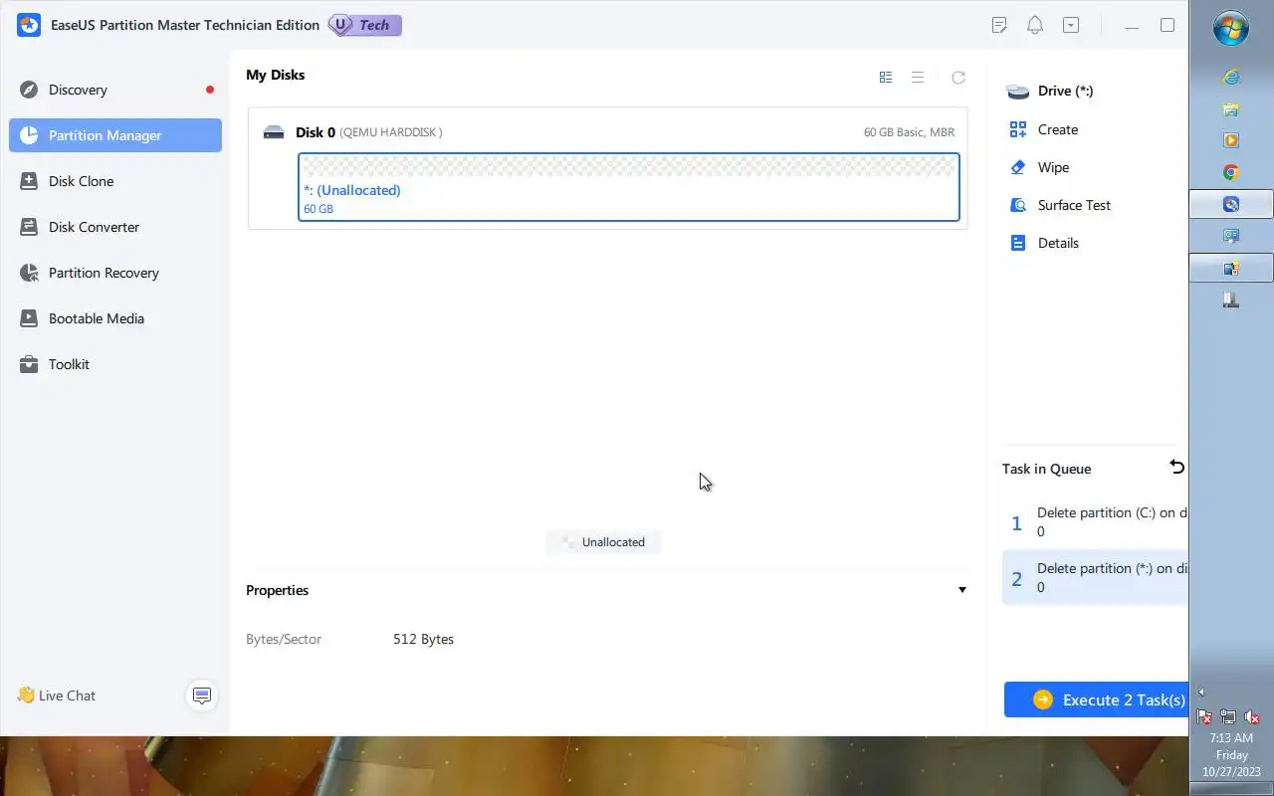Click the Live Chat link
The width and height of the screenshot is (1274, 796).
click(57, 696)
